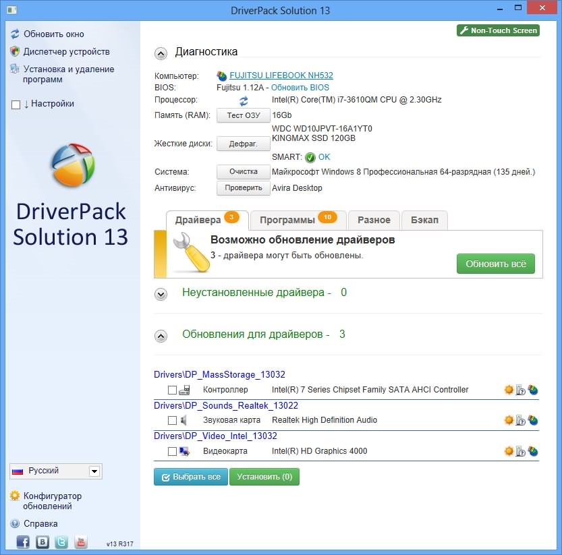Expand the Неустановленные драйвера section
This screenshot has height=555, width=562.
pyautogui.click(x=161, y=294)
